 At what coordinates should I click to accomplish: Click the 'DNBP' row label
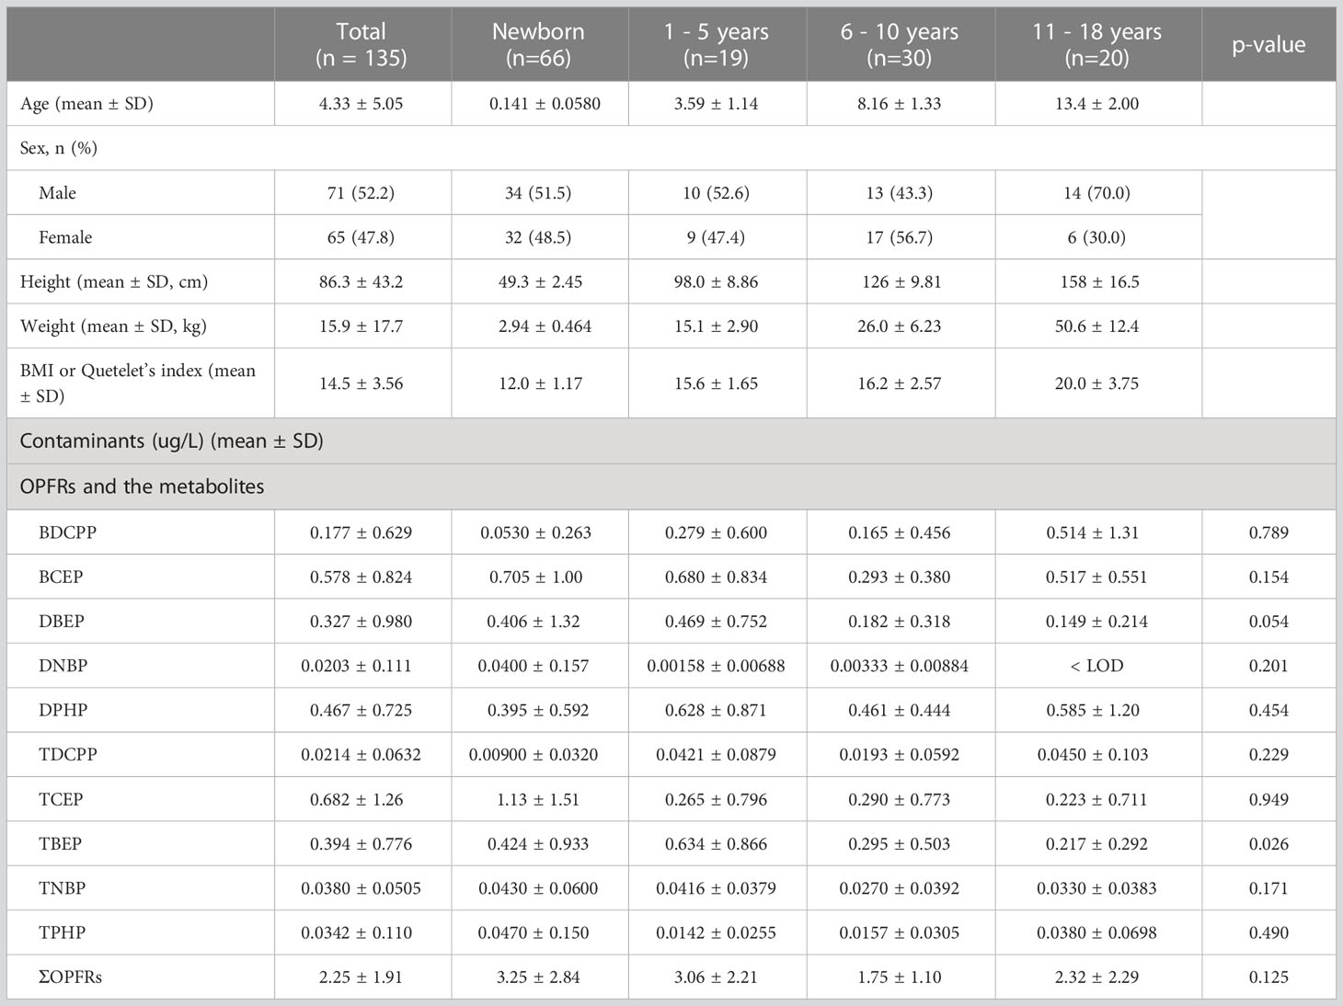point(63,666)
